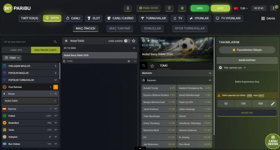Expand the Futbol sport category

coord(56,116)
